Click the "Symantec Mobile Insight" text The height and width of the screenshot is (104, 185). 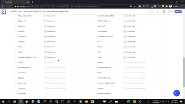point(106,83)
